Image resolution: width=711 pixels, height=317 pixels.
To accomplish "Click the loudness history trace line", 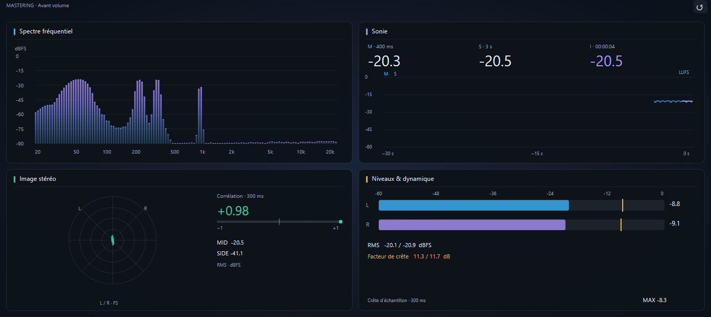I will pyautogui.click(x=673, y=102).
